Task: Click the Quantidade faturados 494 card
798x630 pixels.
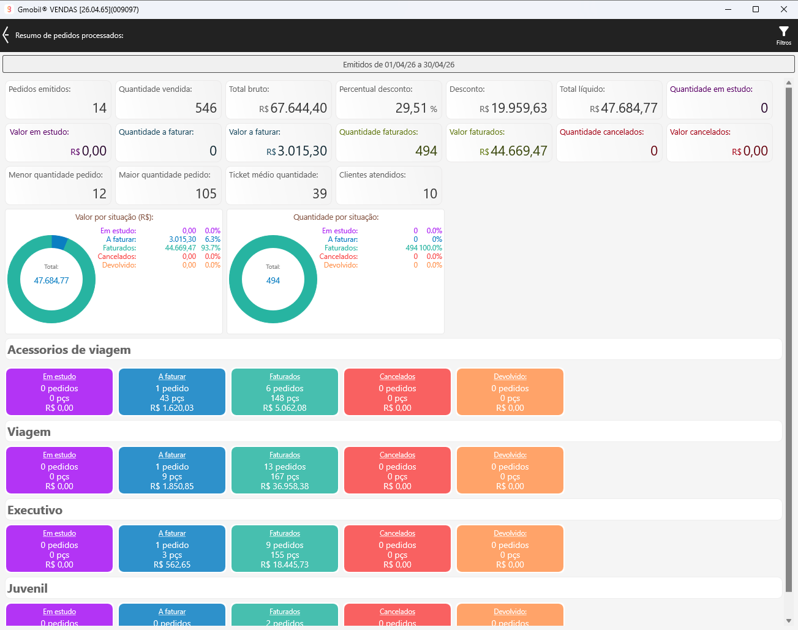Action: 389,143
